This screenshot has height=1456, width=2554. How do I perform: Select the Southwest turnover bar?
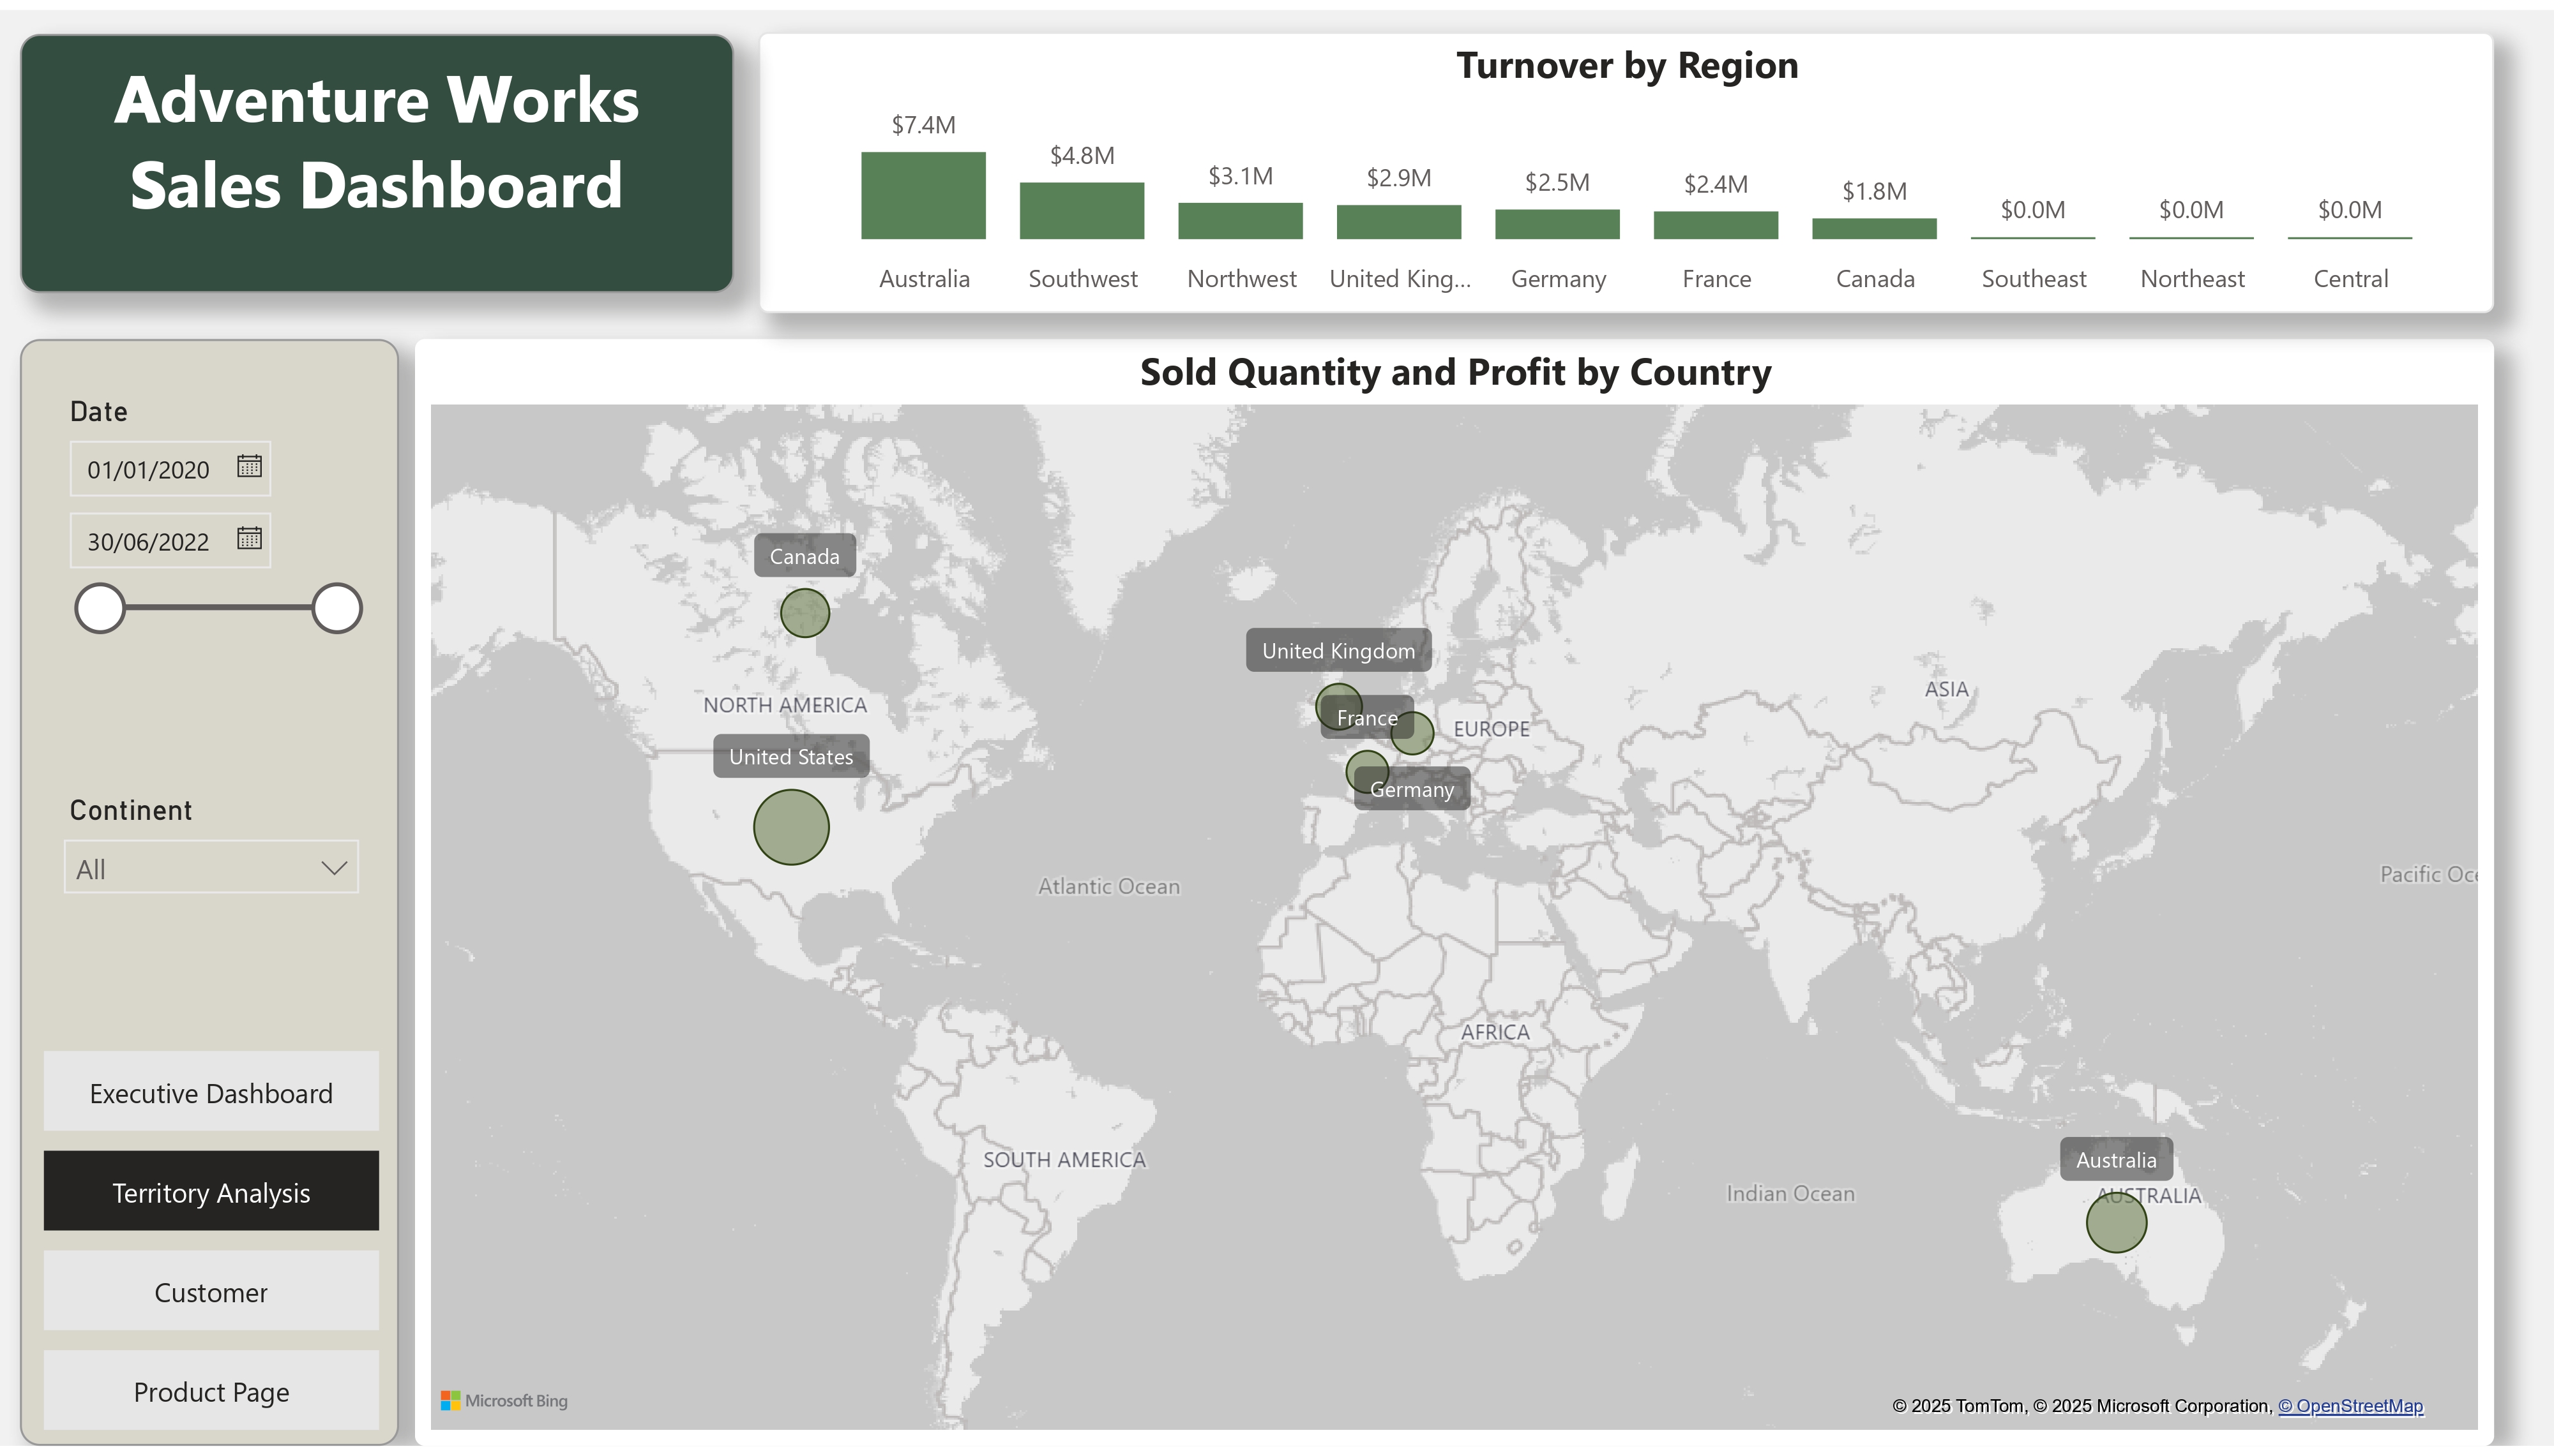[1082, 210]
